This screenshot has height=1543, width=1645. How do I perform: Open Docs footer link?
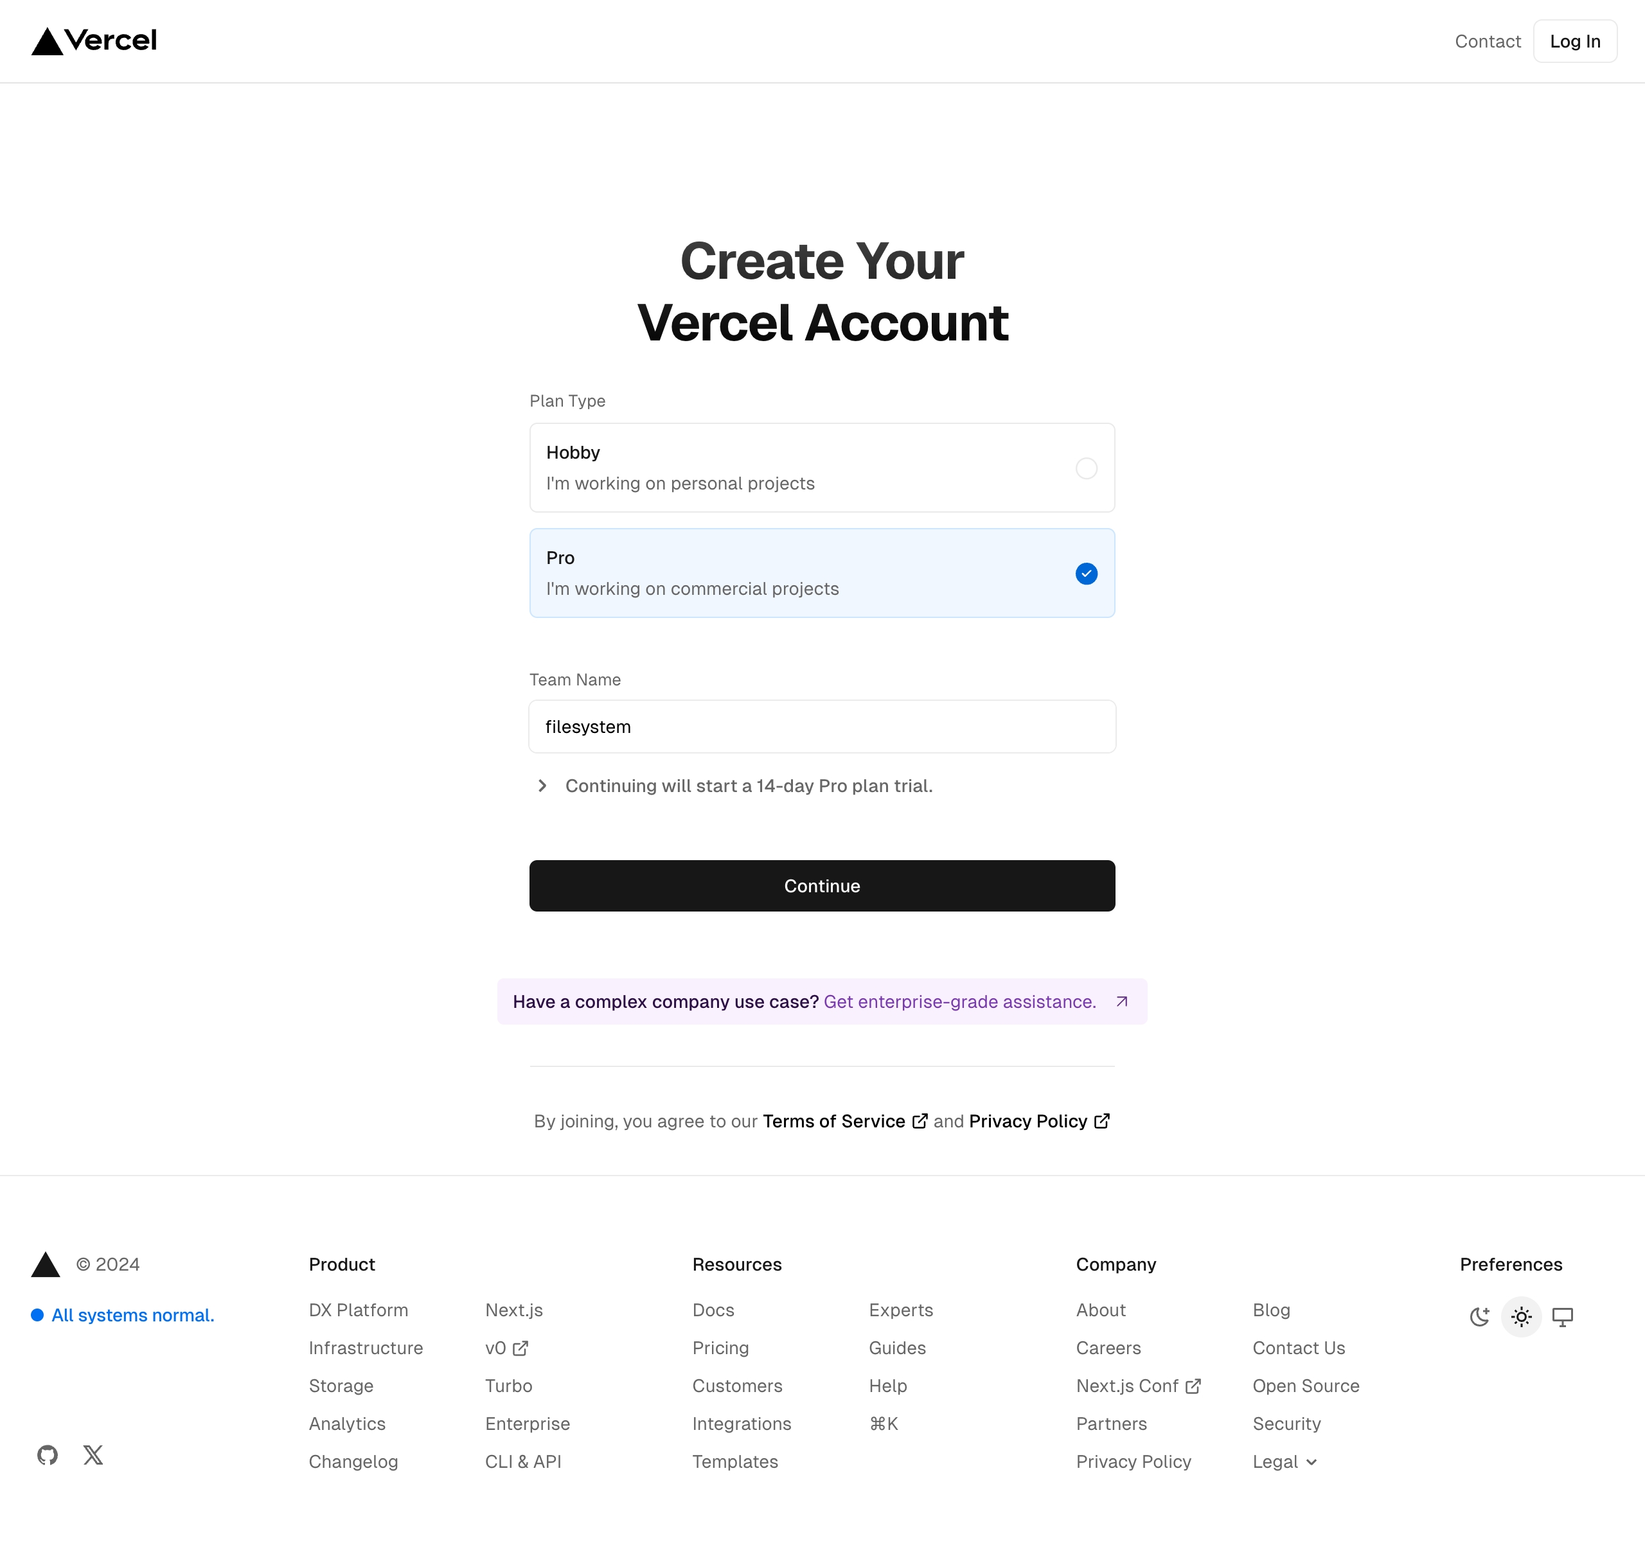point(713,1310)
